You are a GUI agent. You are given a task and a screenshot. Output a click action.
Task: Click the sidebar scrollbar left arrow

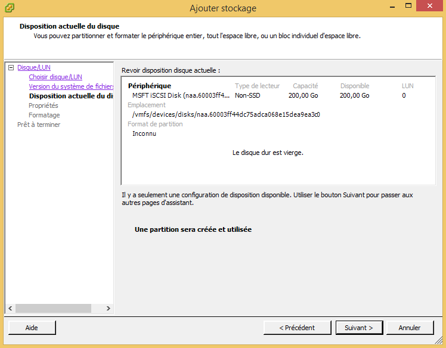[10, 308]
